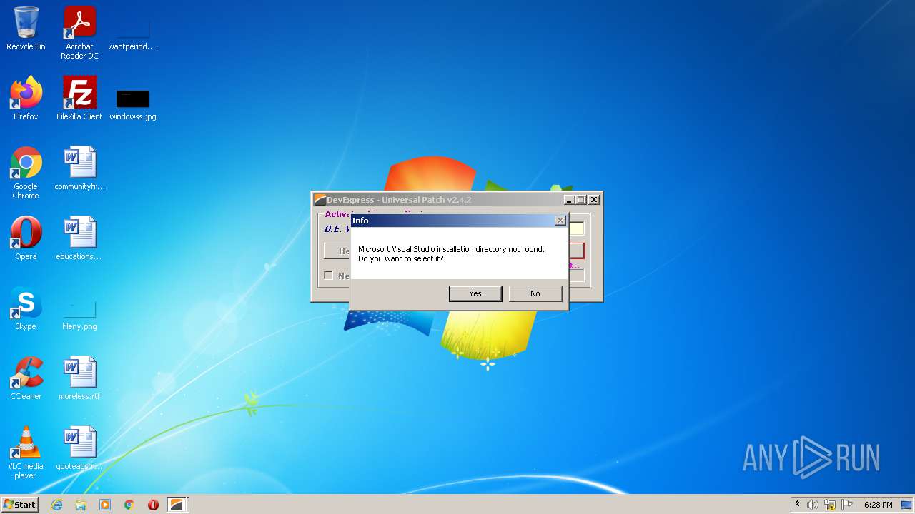Open network status tray icon

coord(830,505)
